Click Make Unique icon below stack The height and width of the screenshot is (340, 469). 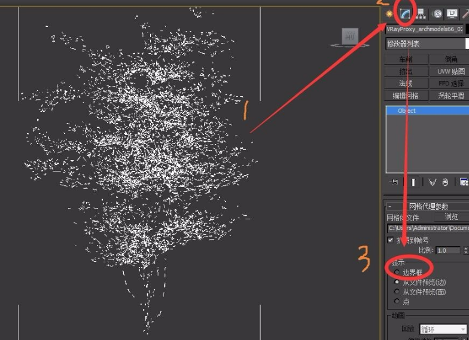click(432, 182)
